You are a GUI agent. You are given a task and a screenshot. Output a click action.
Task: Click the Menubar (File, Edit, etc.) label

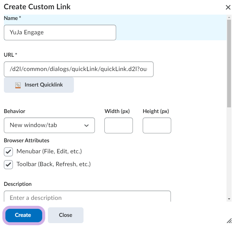(x=49, y=152)
